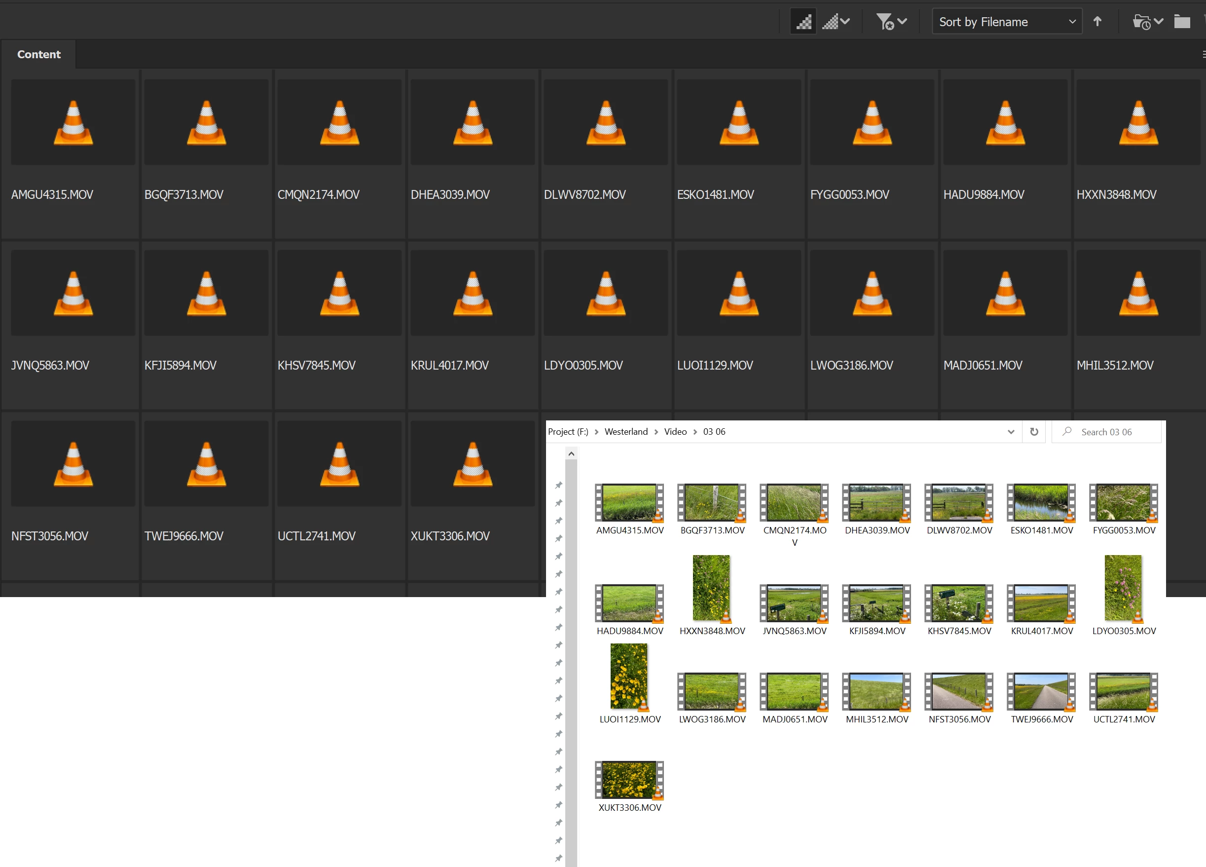1206x867 pixels.
Task: Expand the Sort by Filename combo box
Action: (1007, 22)
